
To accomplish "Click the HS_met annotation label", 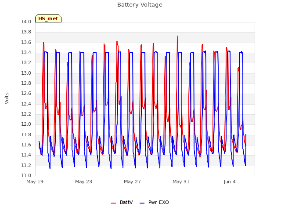I will point(48,18).
